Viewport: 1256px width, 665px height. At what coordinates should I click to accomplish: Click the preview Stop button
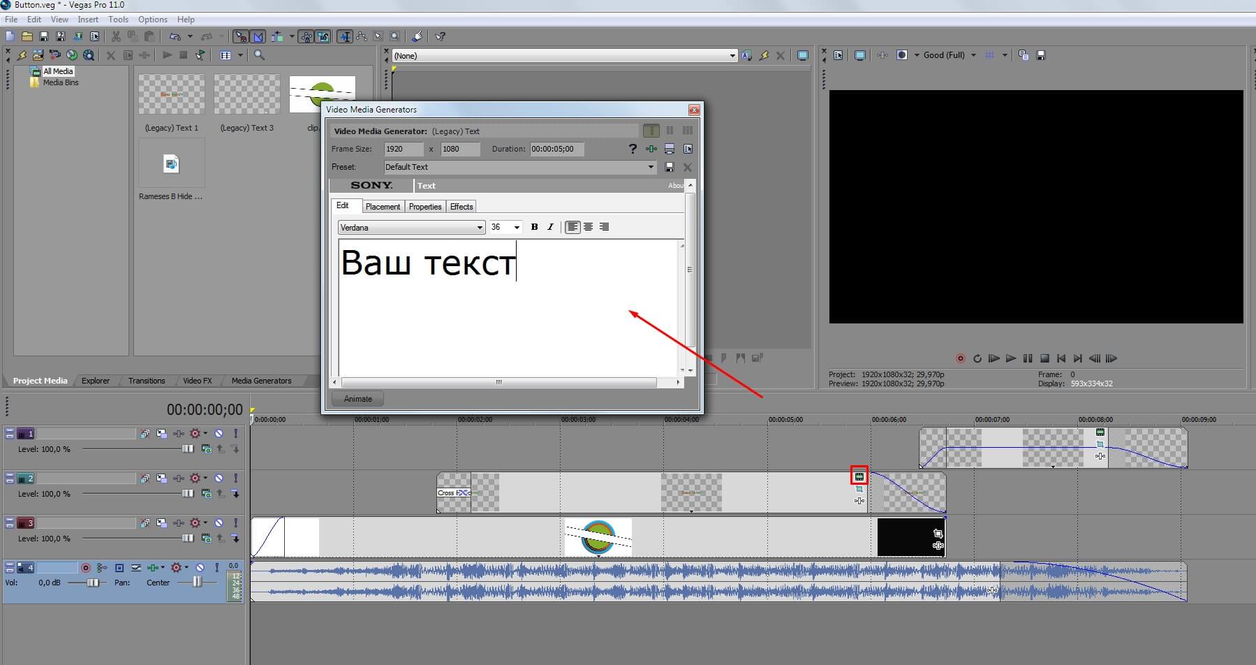pyautogui.click(x=1045, y=358)
